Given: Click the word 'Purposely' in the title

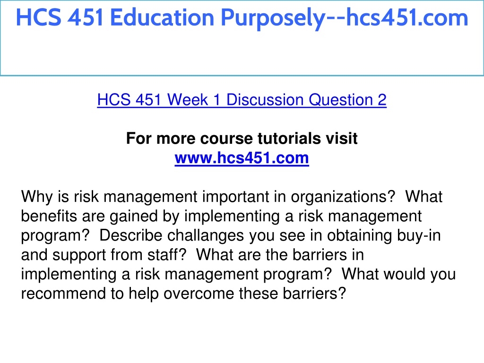Looking at the screenshot, I should (273, 18).
